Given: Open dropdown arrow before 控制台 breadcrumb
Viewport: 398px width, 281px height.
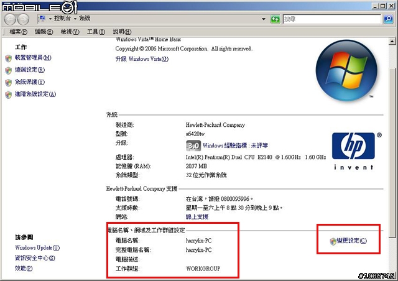Looking at the screenshot, I should click(x=50, y=19).
